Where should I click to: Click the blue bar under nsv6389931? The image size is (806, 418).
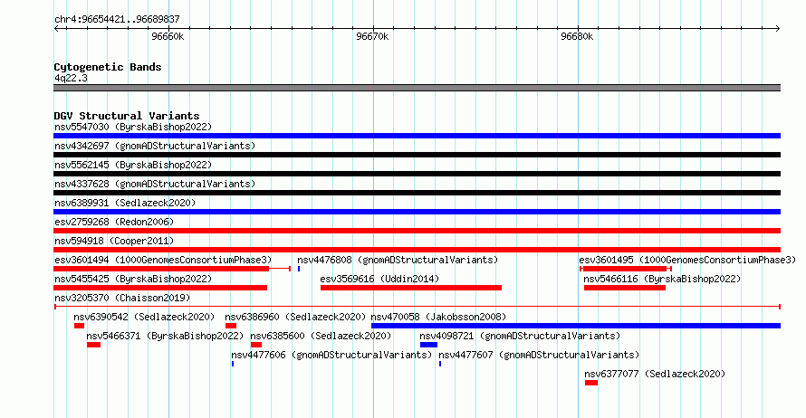417,212
